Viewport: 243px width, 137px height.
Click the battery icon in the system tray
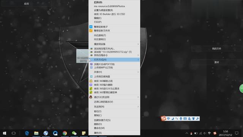click(x=196, y=133)
